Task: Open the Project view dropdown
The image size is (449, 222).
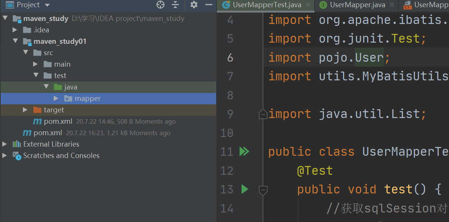Action: (x=47, y=5)
